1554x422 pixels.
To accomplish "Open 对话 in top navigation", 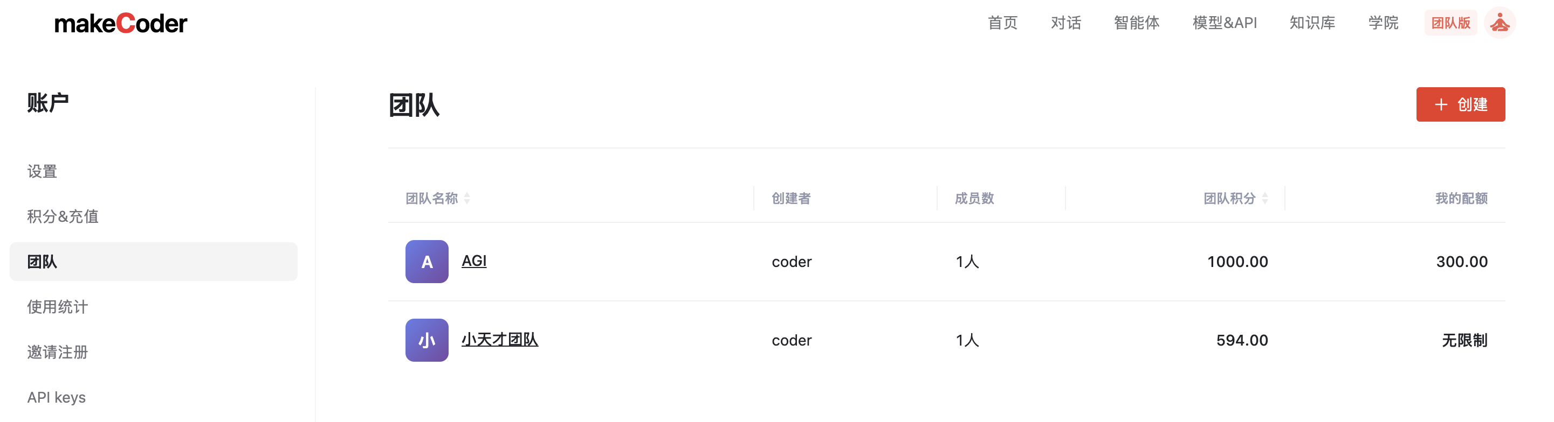I will [x=1065, y=23].
